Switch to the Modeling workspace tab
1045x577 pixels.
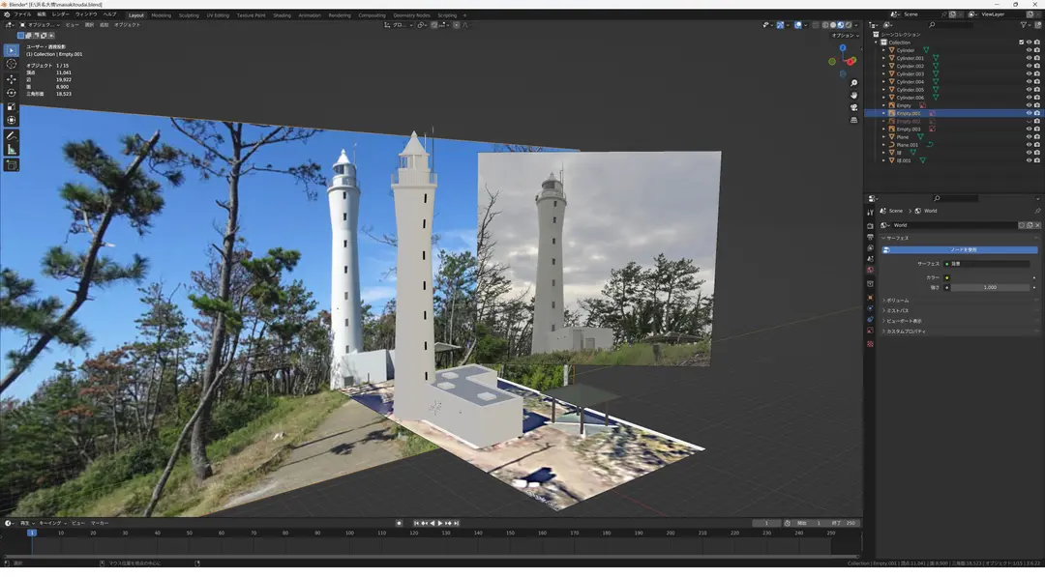click(x=161, y=14)
